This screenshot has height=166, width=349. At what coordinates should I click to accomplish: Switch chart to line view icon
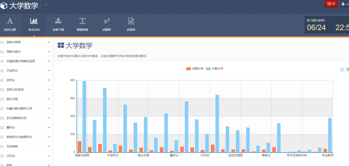[342, 69]
